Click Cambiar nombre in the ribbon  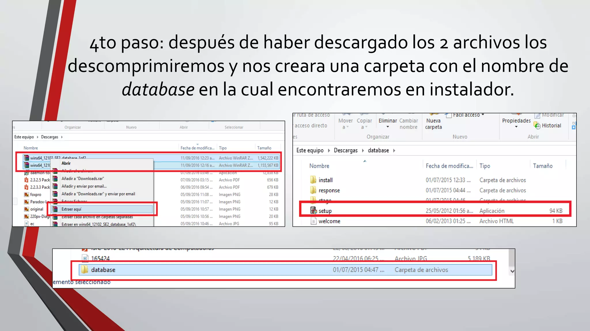coord(409,124)
